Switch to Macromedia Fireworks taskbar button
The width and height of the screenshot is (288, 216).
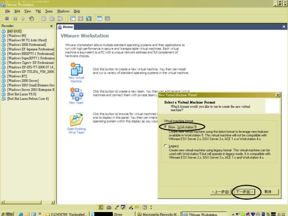158,214
